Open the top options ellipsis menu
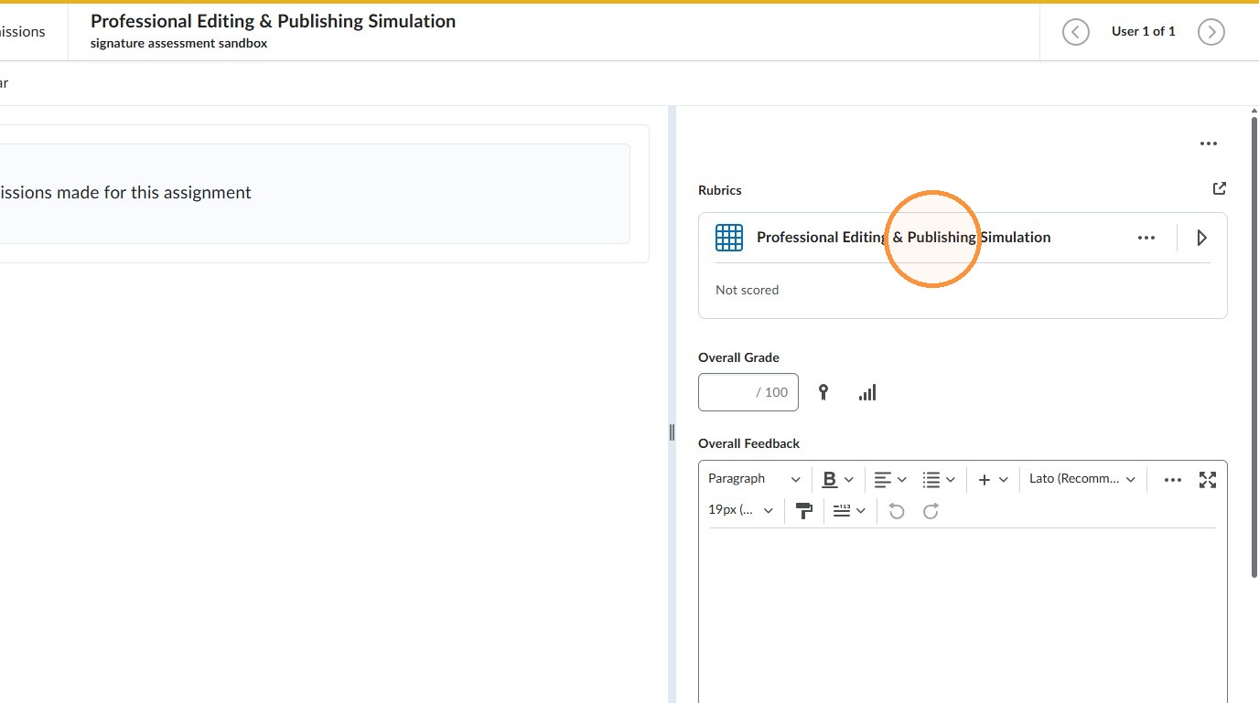Screen dimensions: 1259x703 (x=1209, y=144)
